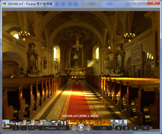Select the stone pavement thumbnail

click(47, 123)
